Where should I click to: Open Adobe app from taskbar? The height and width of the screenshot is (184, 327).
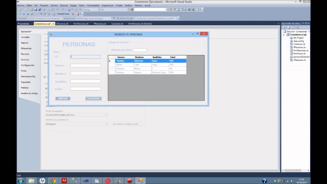[x=64, y=181]
